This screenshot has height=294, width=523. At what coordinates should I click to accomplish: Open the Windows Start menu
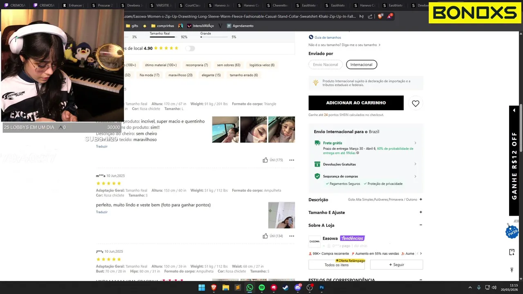tap(202, 287)
